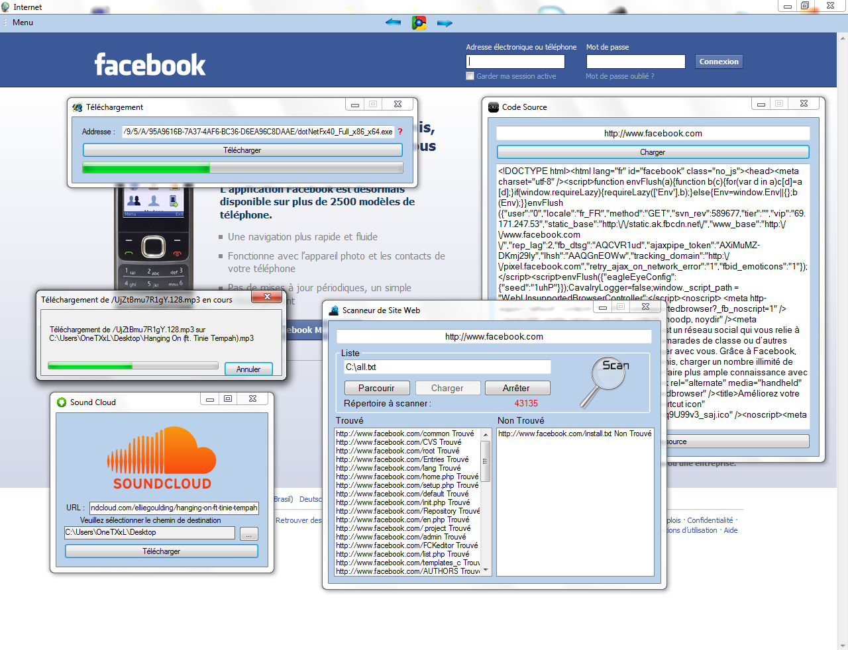Enable the Garder ma session active checkbox

tap(470, 76)
